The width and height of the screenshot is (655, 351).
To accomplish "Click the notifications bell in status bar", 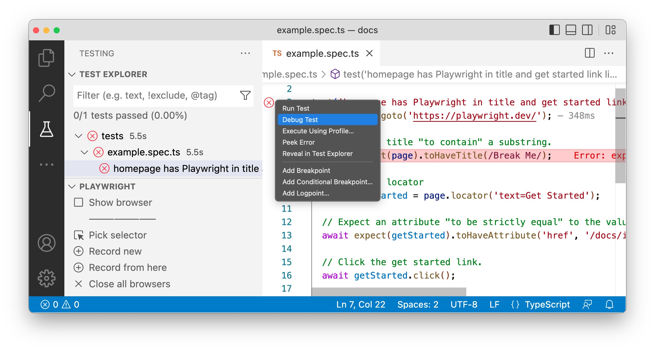I will [609, 304].
